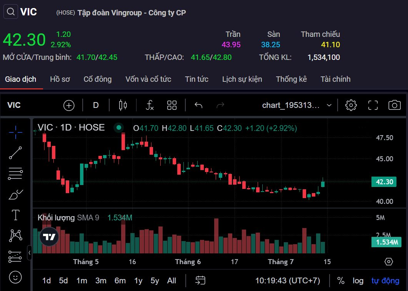Switch to the Hồ sơ tab
408x291 pixels.
60,79
